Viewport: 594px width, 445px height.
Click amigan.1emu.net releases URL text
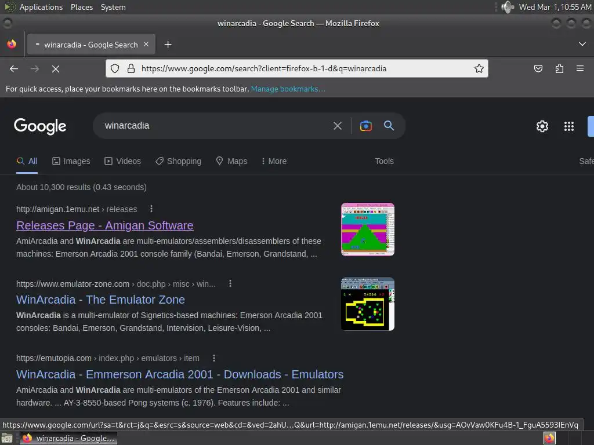[x=77, y=209]
